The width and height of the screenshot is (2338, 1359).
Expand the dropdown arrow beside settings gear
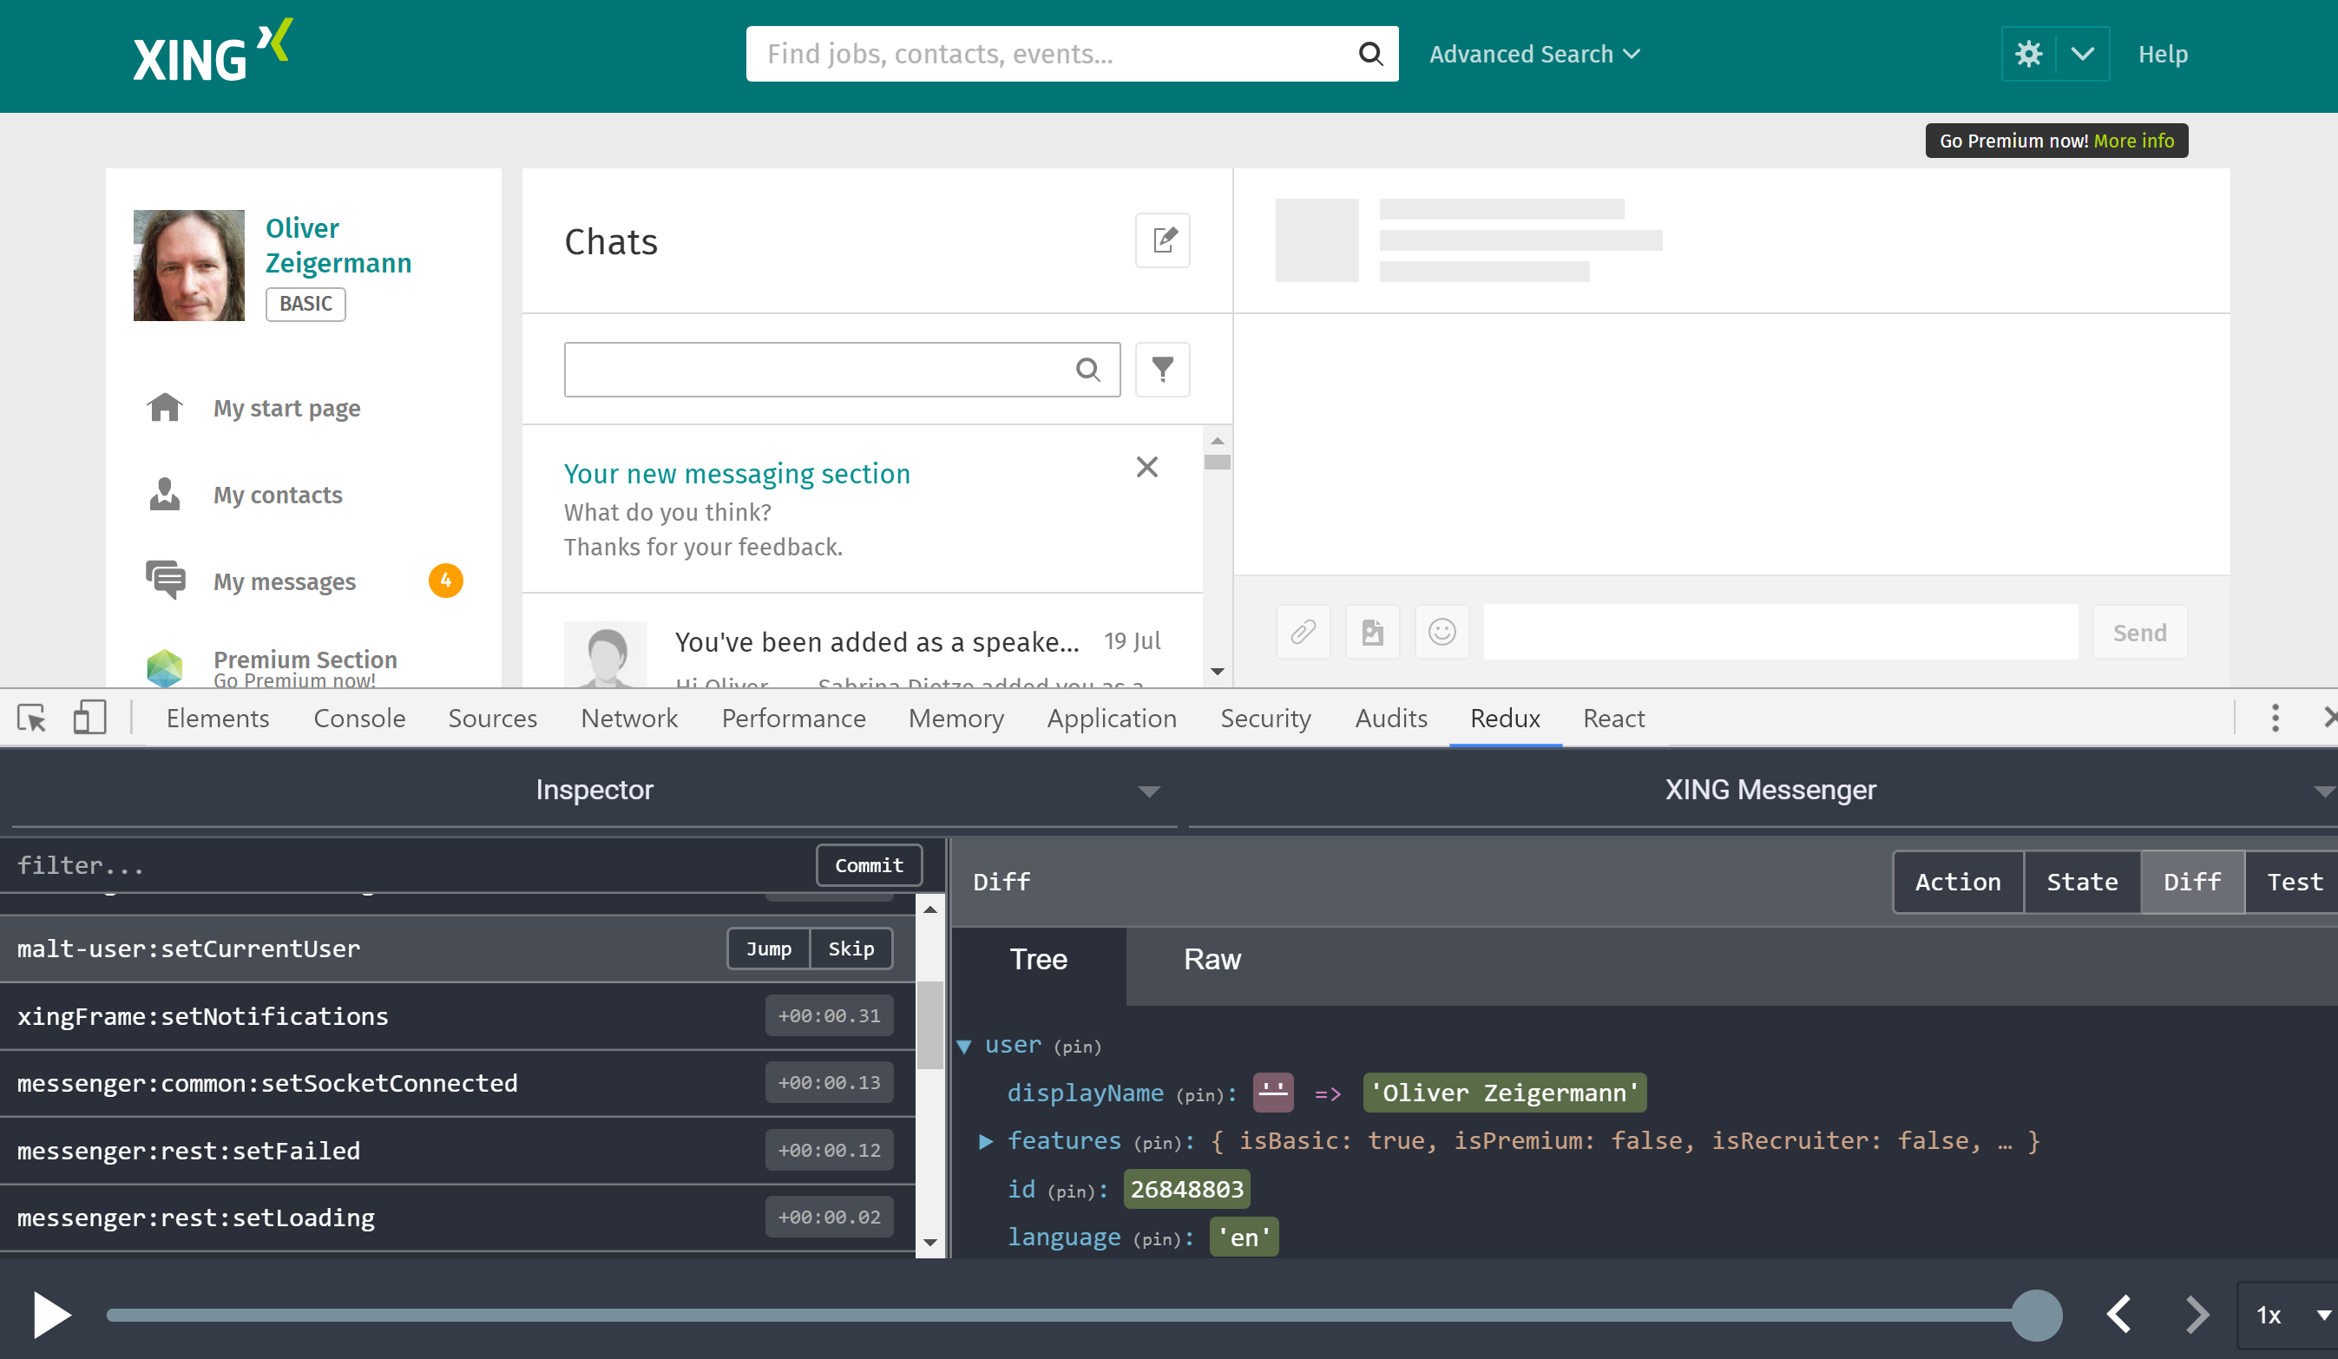pos(2082,54)
